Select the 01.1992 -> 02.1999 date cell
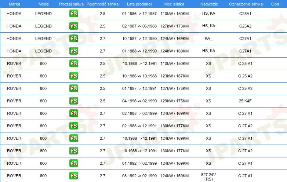Image resolution: width=287 pixels, height=182 pixels. pyautogui.click(x=139, y=163)
